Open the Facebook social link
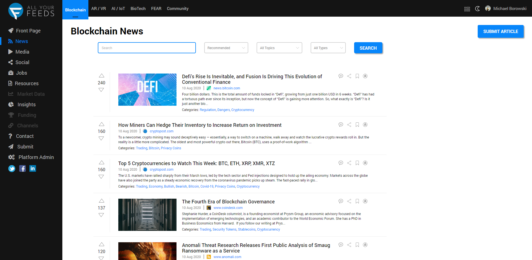532x260 pixels. coord(22,168)
